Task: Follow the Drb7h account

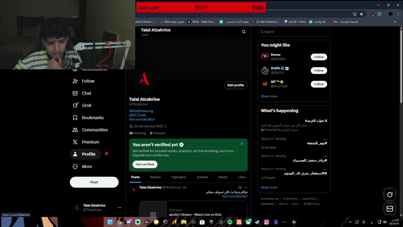Action: 319,71
